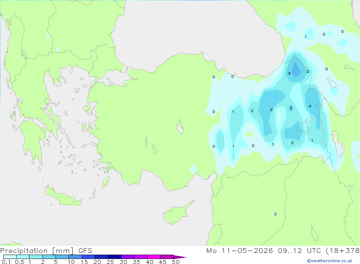Click the '0.5' legend scale label

19,262
